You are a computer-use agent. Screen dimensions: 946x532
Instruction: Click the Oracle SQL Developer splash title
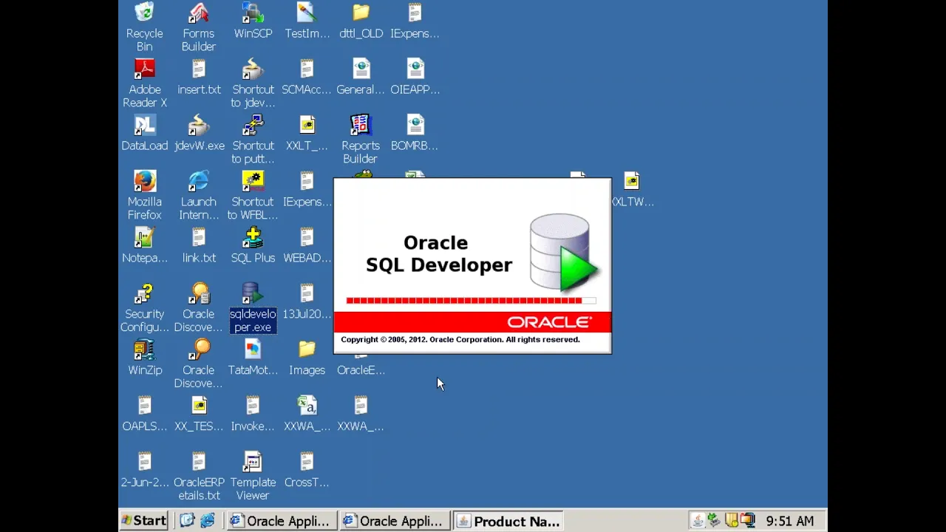[x=439, y=254]
